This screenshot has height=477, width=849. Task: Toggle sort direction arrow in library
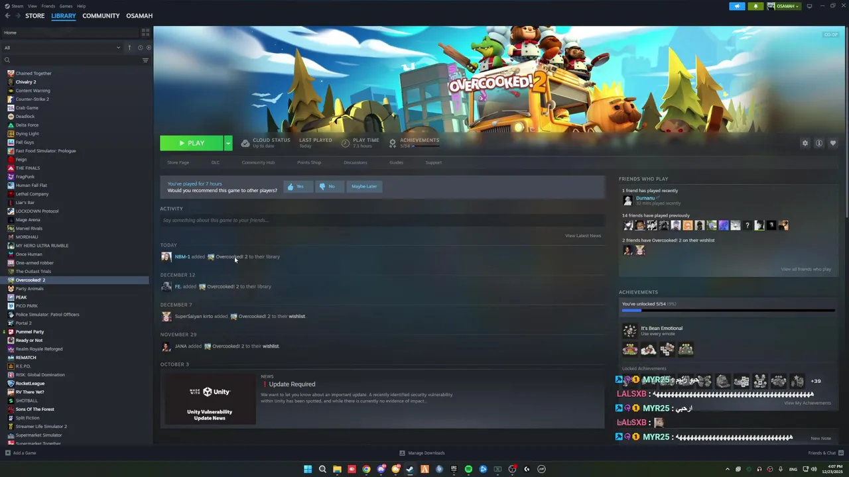129,48
